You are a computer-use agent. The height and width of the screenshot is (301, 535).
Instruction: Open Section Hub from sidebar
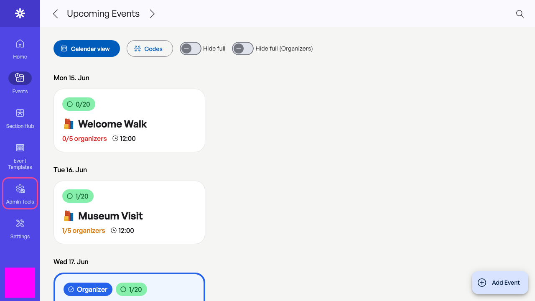click(20, 113)
